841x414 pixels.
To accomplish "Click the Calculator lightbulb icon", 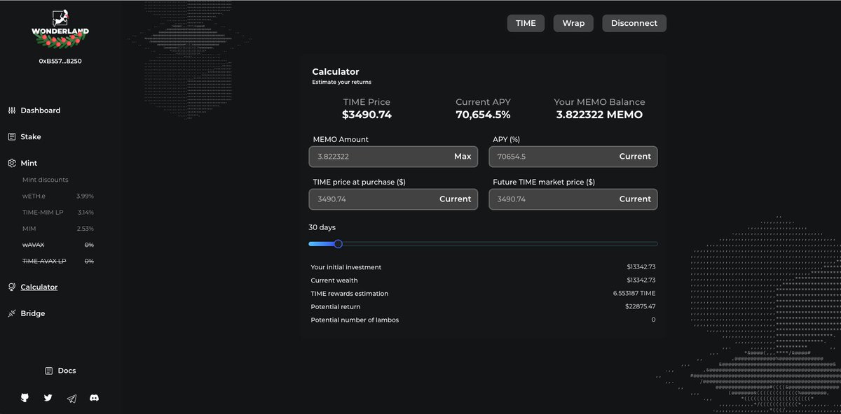I will [12, 287].
